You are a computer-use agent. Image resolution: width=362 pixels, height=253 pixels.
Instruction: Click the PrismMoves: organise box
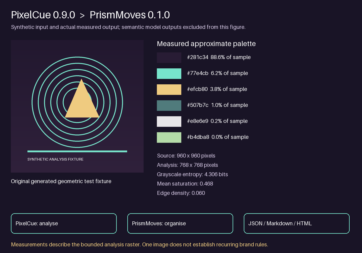click(x=180, y=223)
